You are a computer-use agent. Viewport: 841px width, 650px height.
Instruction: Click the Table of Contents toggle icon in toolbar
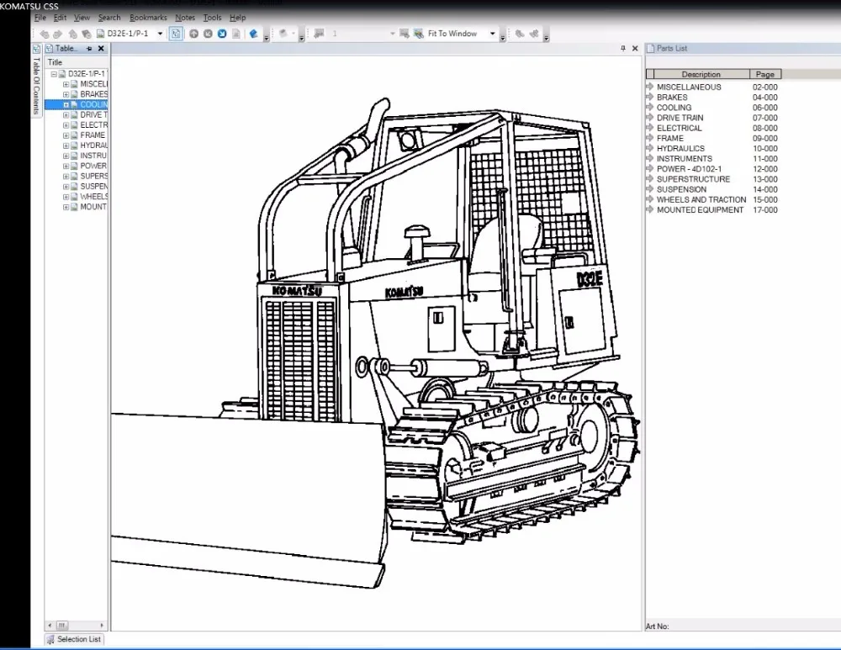click(x=175, y=34)
